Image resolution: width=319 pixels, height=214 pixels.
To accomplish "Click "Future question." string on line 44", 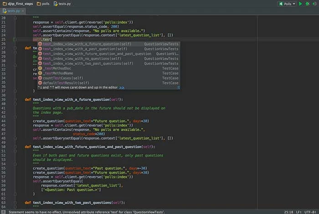I will pyautogui.click(x=111, y=121).
